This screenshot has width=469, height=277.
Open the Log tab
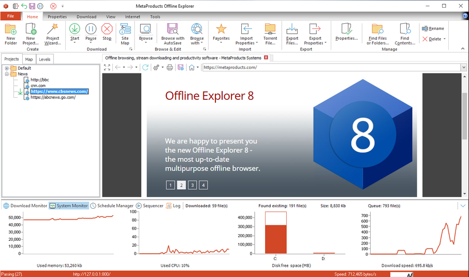pyautogui.click(x=173, y=206)
